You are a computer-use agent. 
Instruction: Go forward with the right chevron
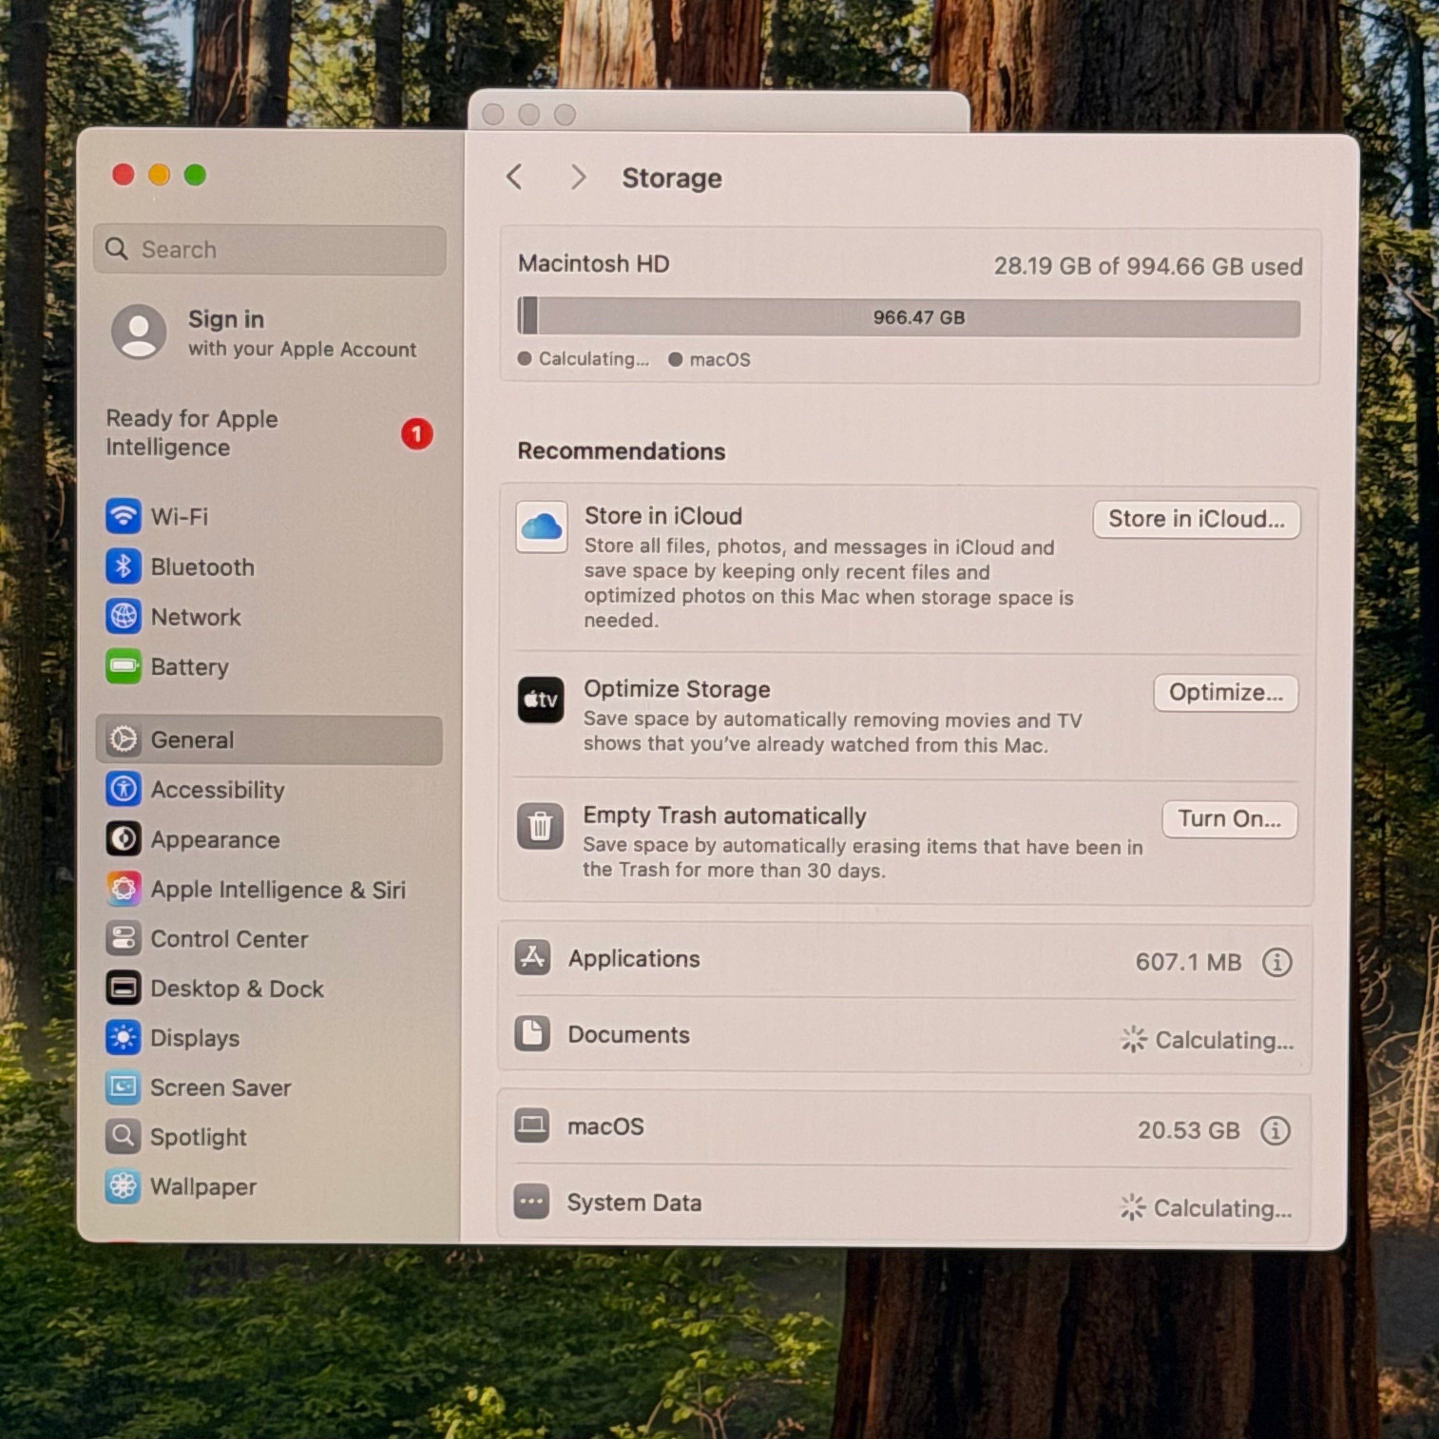[x=578, y=177]
